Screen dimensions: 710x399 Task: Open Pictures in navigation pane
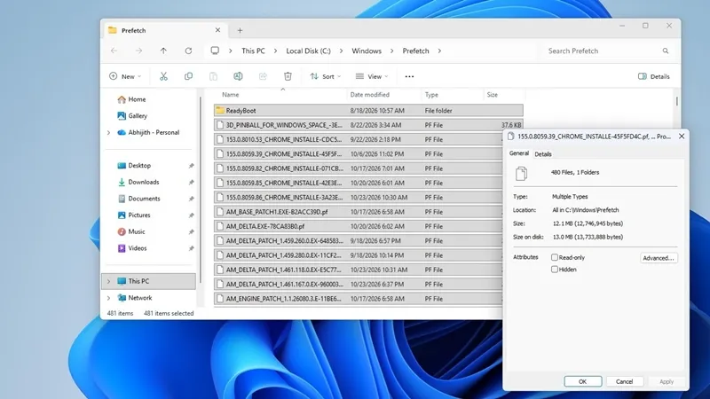pyautogui.click(x=139, y=215)
